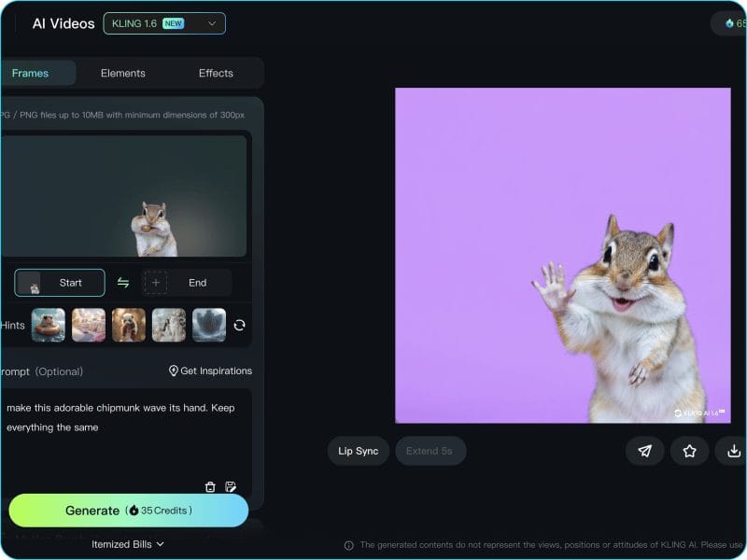Click into the prompt text field
The image size is (747, 560).
[x=126, y=439]
